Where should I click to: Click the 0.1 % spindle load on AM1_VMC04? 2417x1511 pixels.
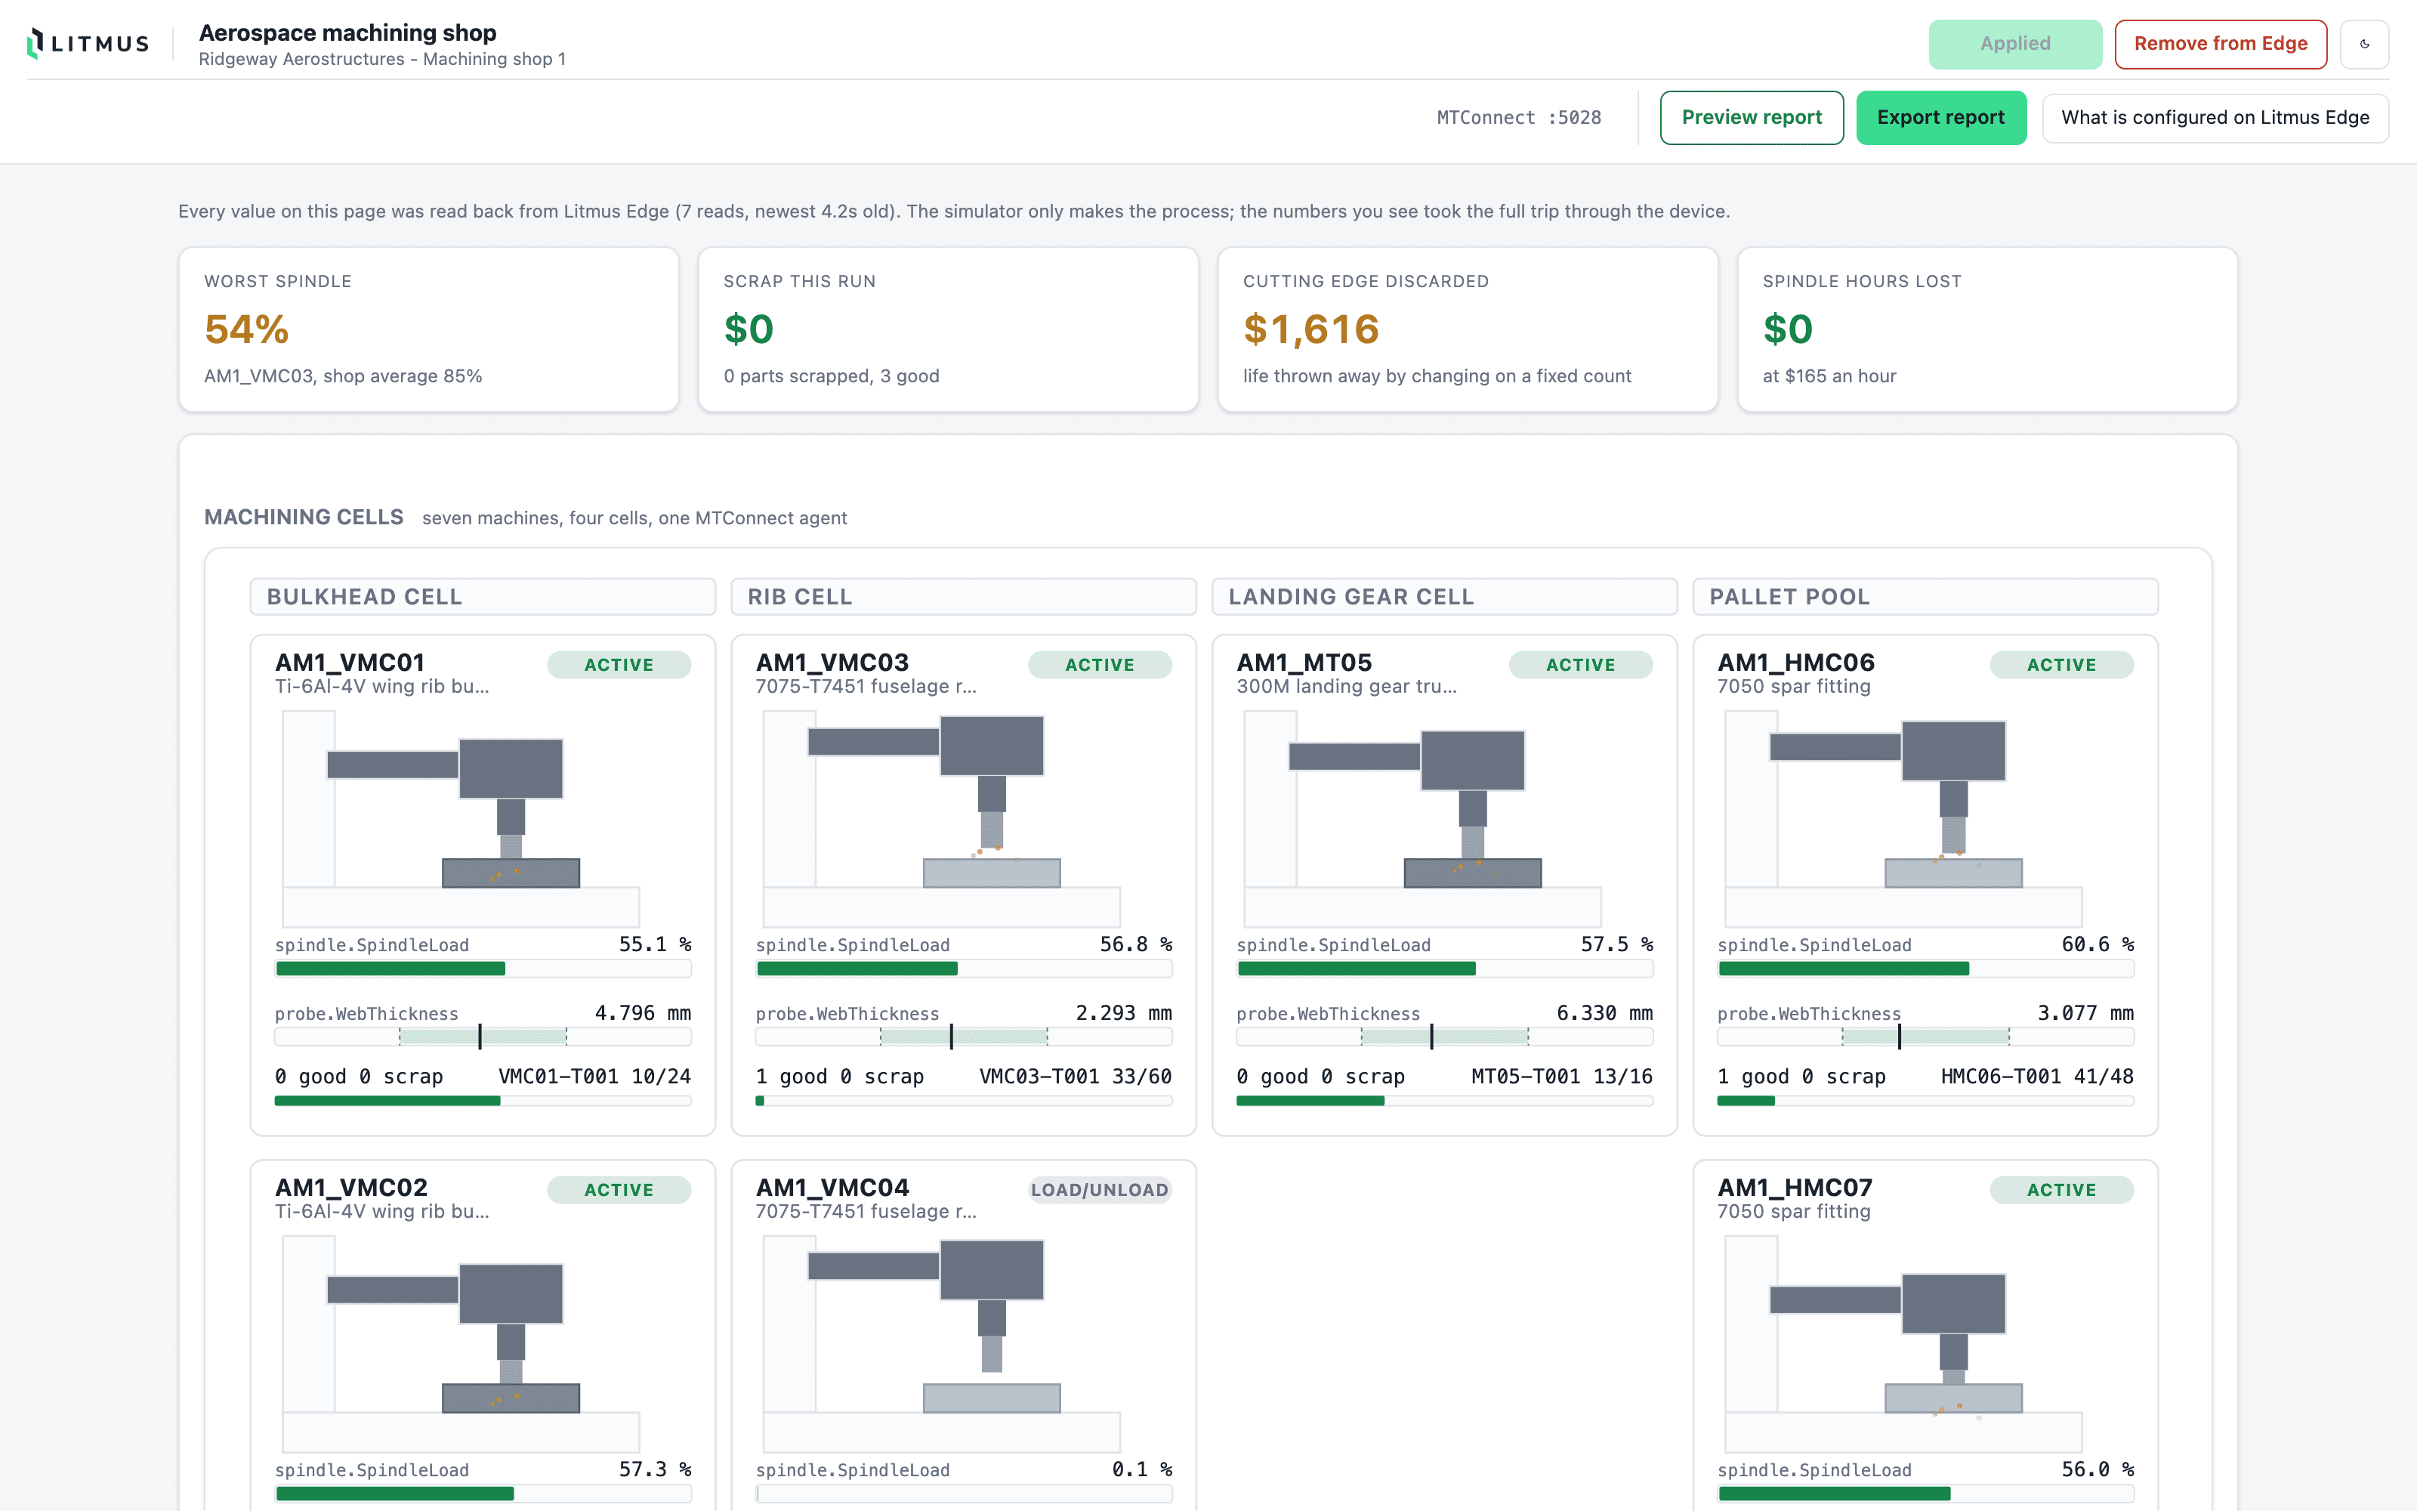coord(1141,1469)
